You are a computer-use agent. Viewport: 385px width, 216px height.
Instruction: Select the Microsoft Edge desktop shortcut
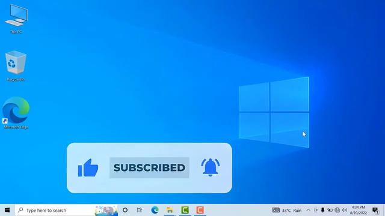click(x=16, y=113)
